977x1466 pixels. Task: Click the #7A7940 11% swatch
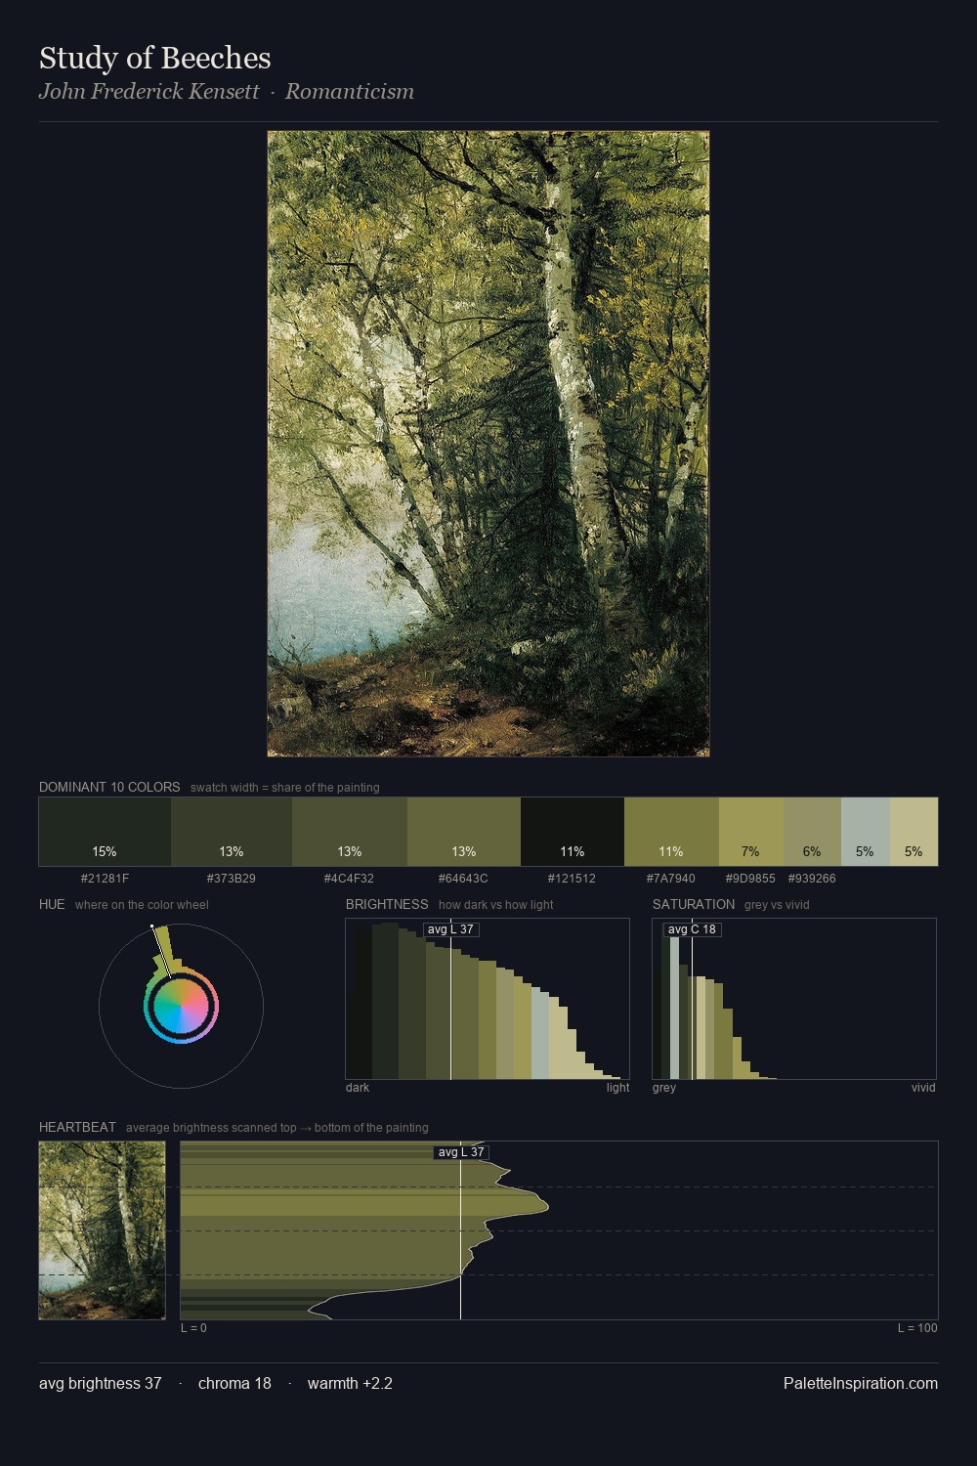671,832
